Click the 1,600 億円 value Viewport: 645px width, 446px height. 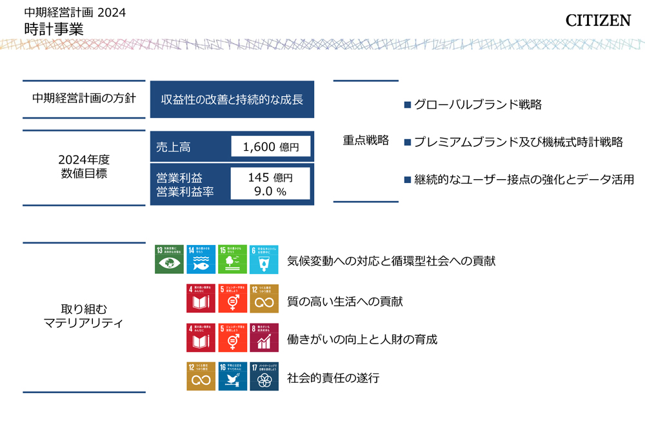[x=271, y=147]
